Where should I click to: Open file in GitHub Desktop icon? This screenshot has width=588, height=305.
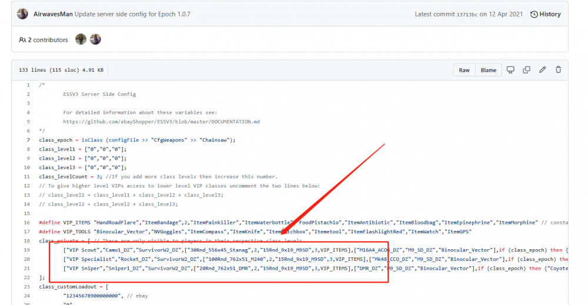(510, 70)
